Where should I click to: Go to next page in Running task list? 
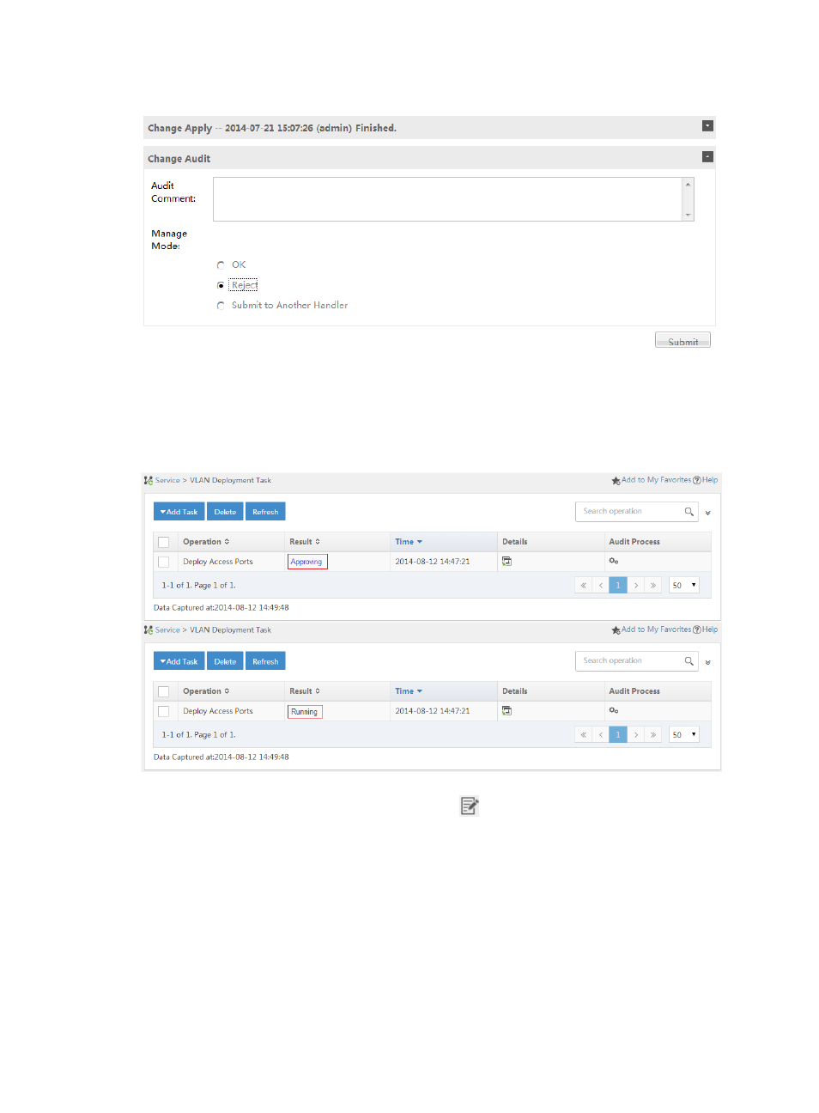[636, 735]
